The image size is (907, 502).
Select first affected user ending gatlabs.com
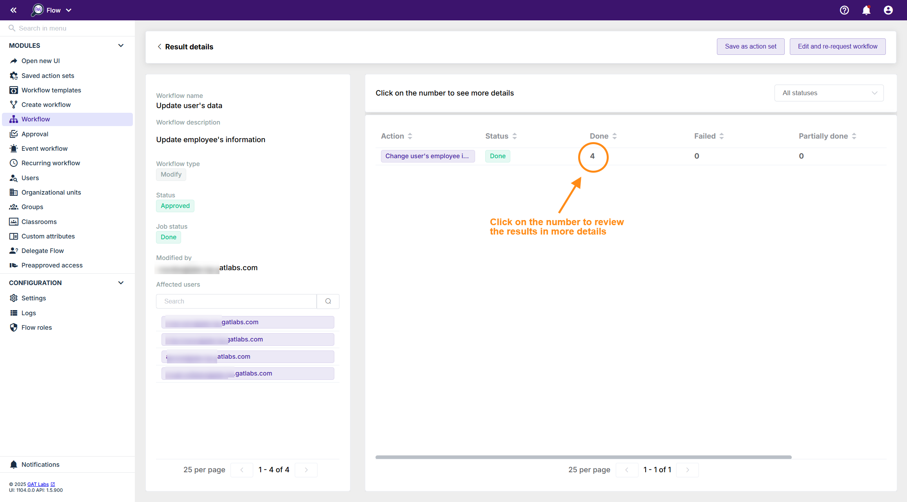248,322
